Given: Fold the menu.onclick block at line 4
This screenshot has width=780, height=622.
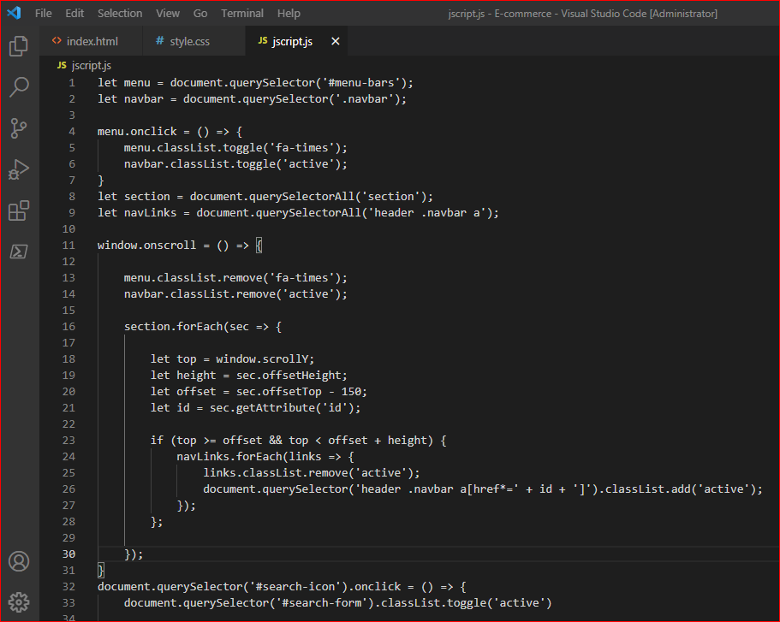Looking at the screenshot, I should tap(86, 131).
